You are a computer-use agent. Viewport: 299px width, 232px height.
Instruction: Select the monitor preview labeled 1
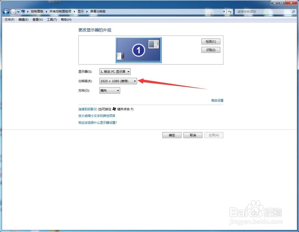tap(138, 50)
